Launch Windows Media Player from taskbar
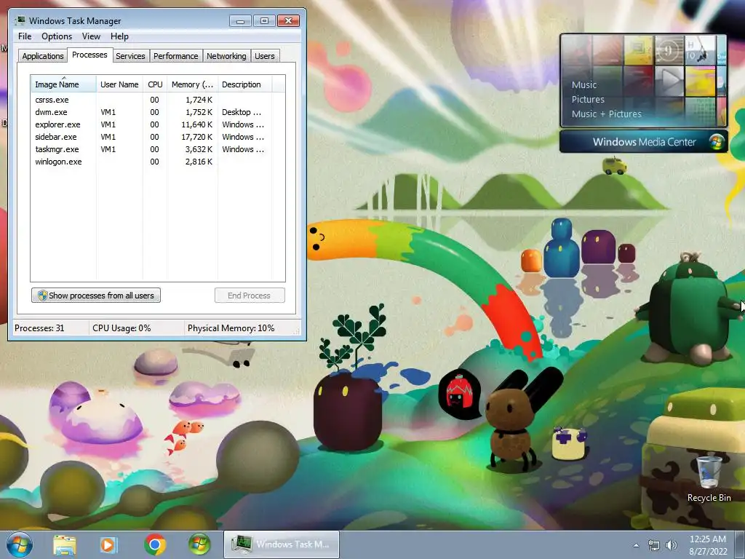This screenshot has width=745, height=559. [x=108, y=544]
